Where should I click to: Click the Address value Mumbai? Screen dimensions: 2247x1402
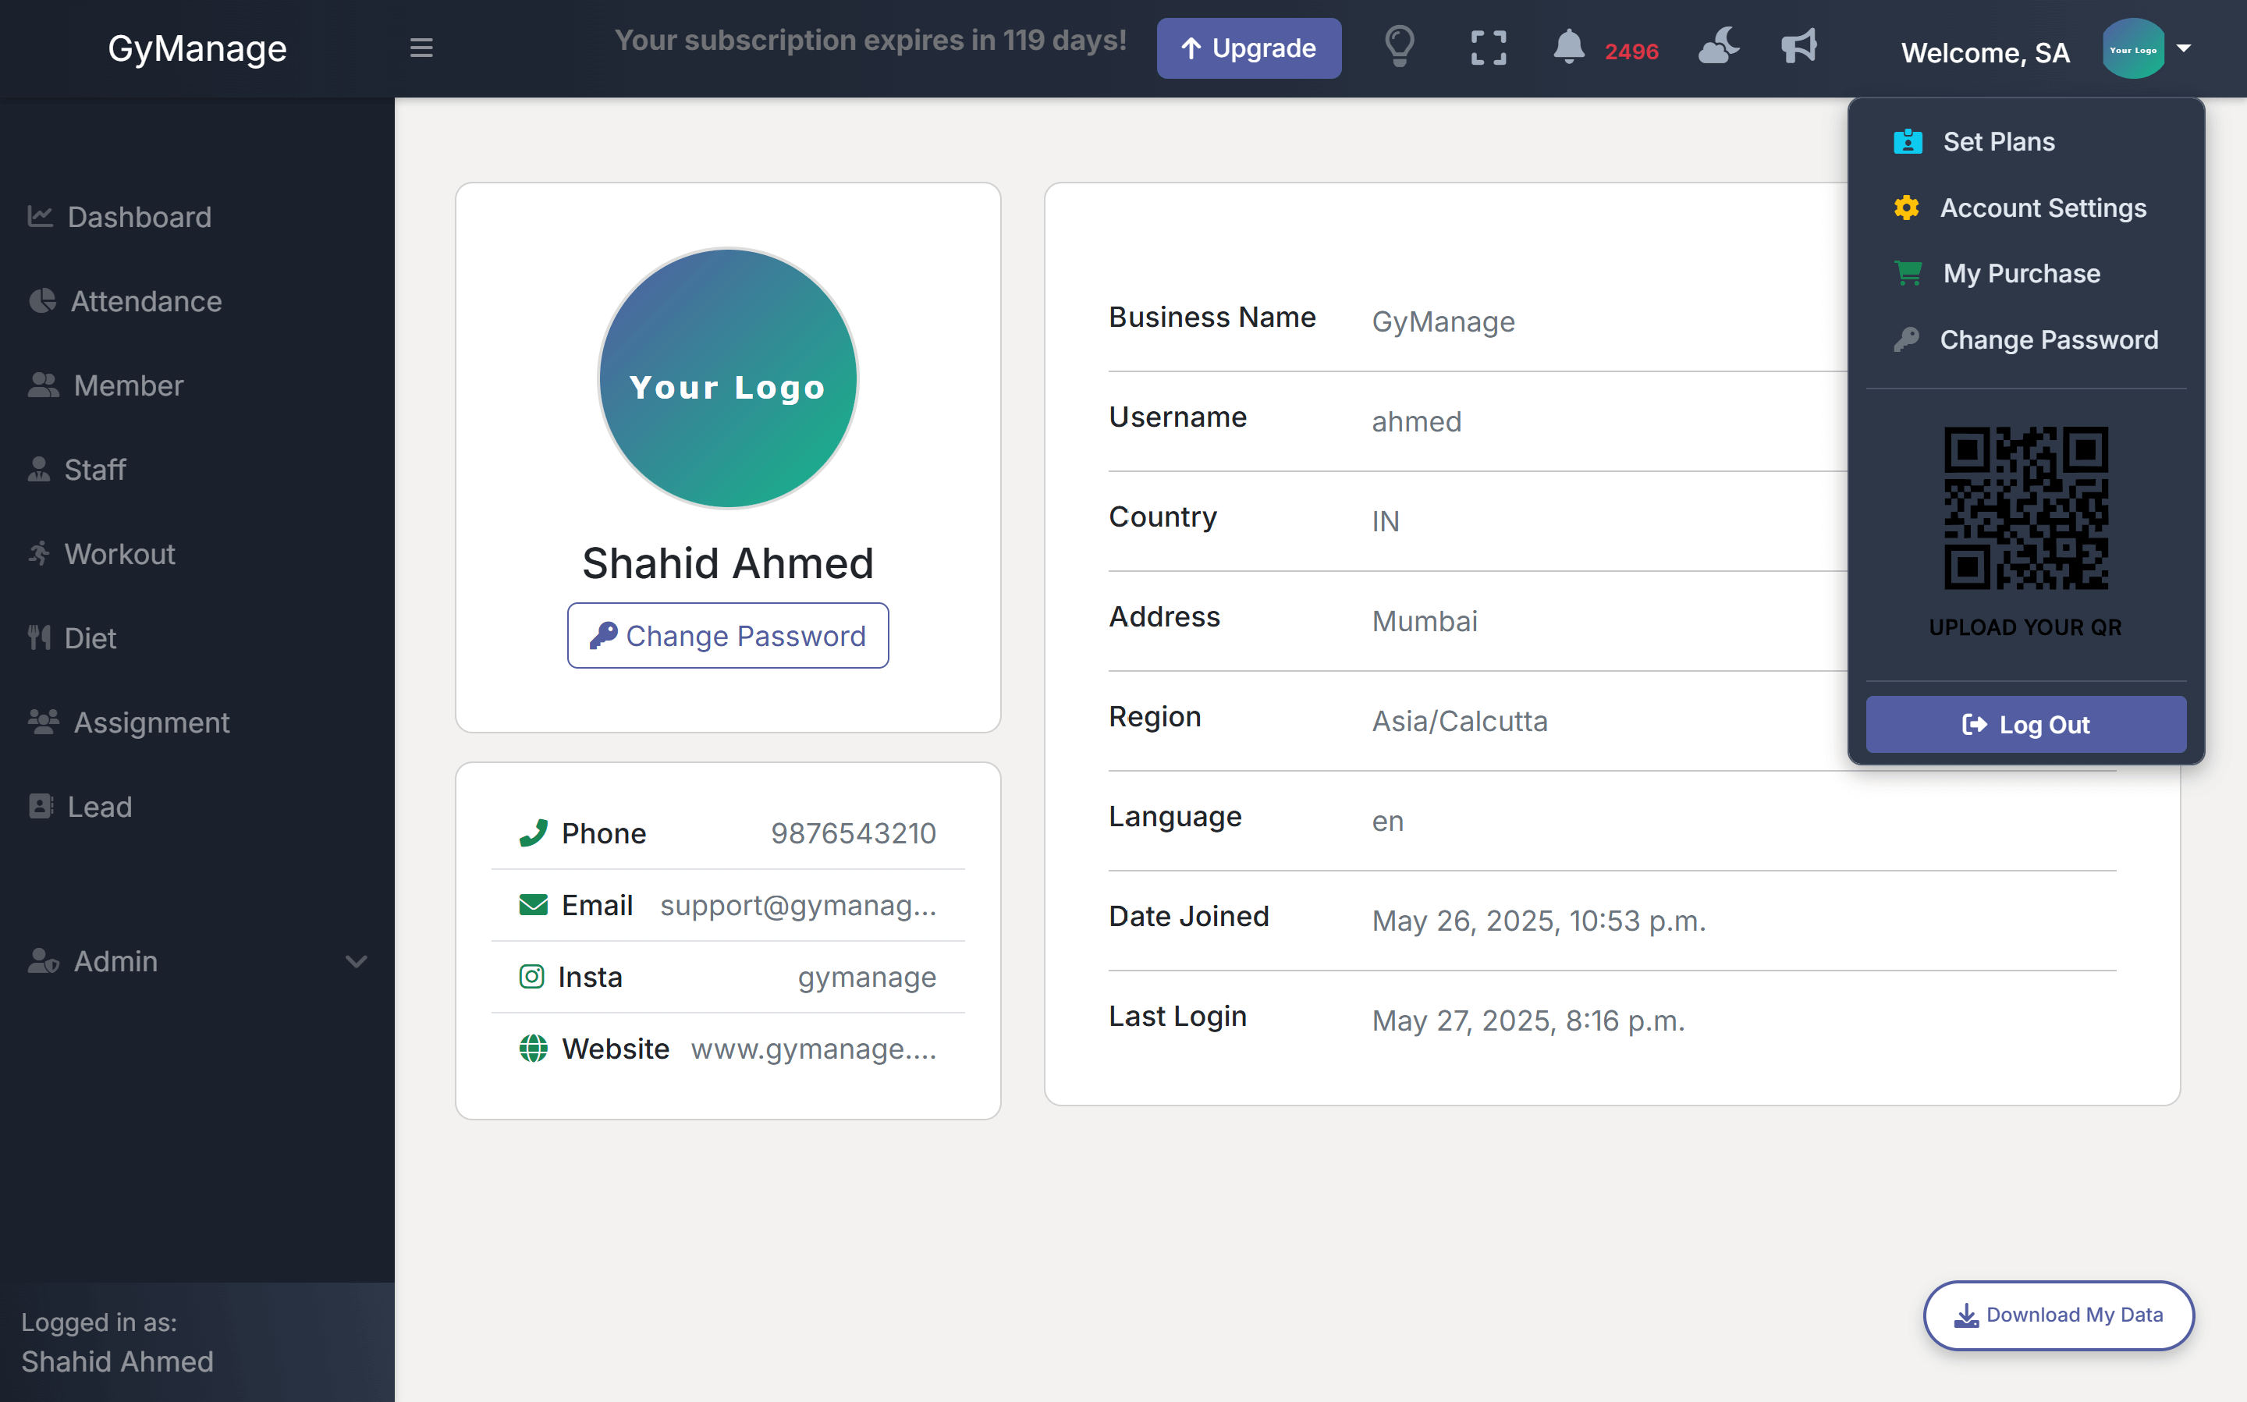(x=1425, y=621)
